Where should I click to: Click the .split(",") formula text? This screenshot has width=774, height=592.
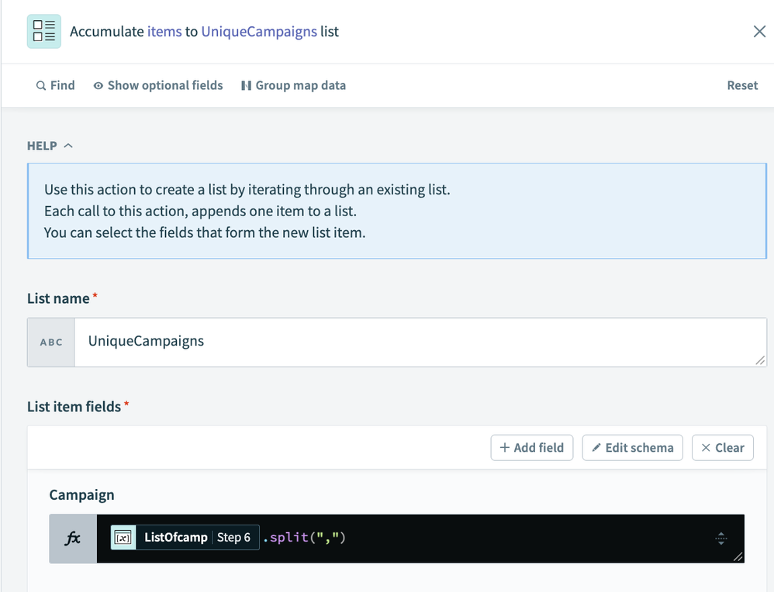pos(304,538)
